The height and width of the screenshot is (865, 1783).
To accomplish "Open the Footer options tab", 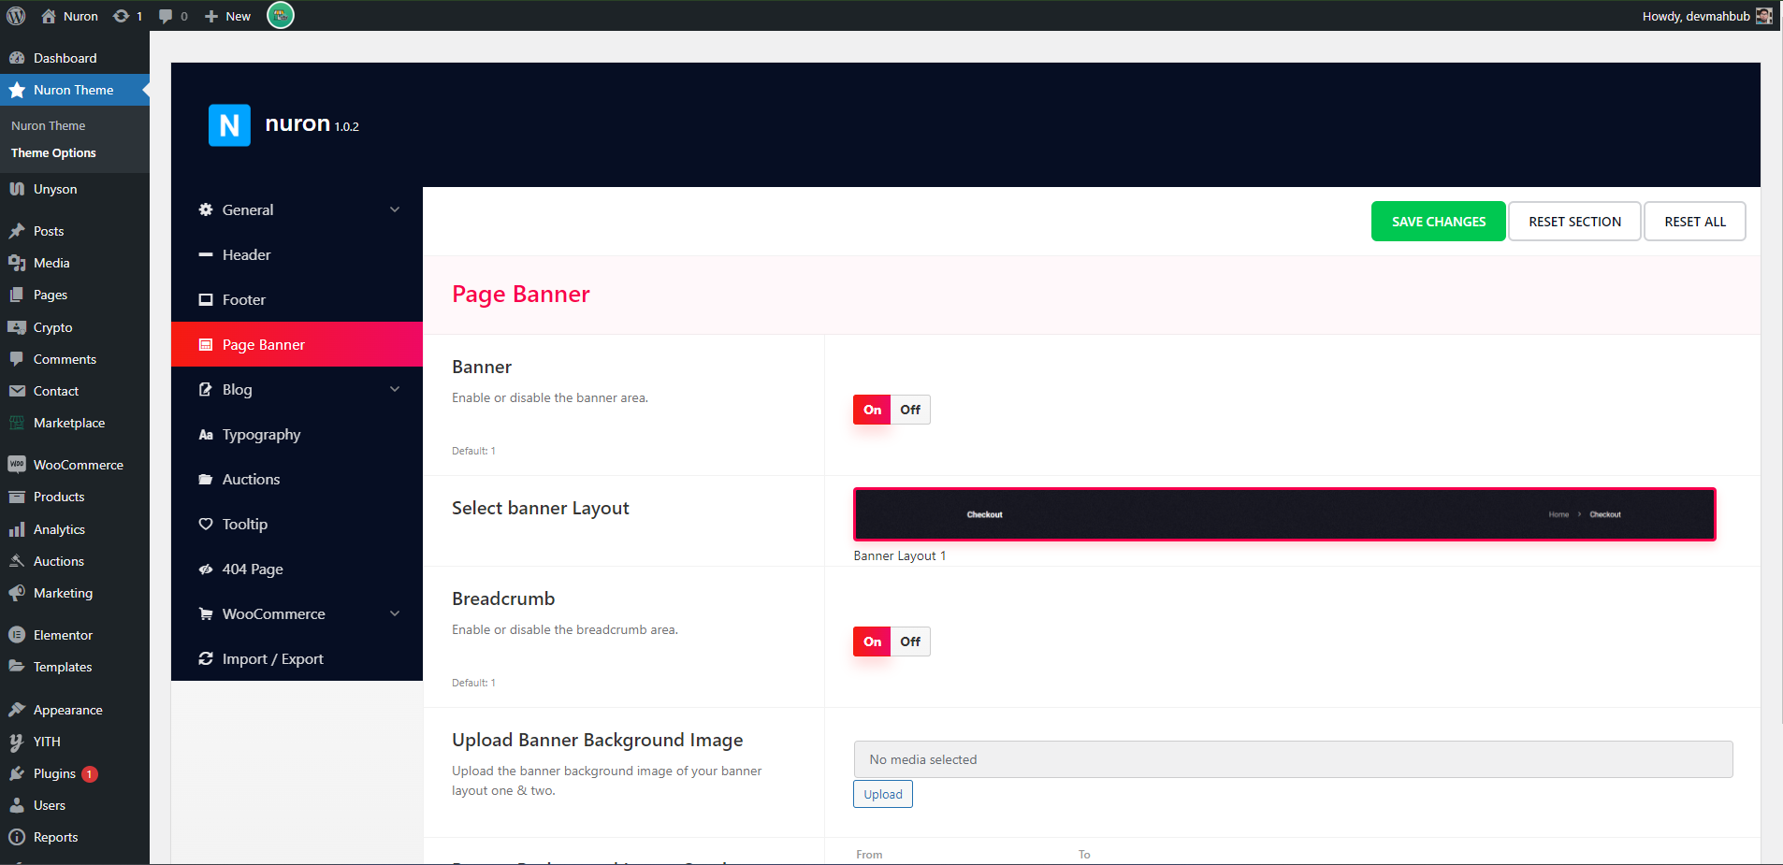I will [297, 299].
